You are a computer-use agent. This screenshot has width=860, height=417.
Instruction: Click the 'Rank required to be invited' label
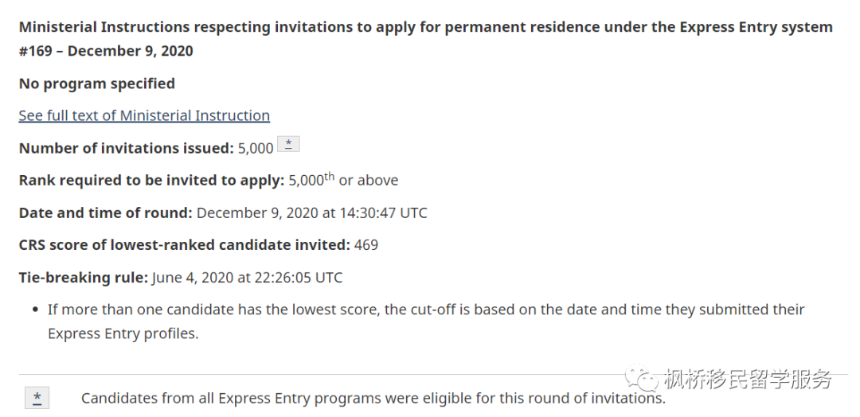coord(152,181)
